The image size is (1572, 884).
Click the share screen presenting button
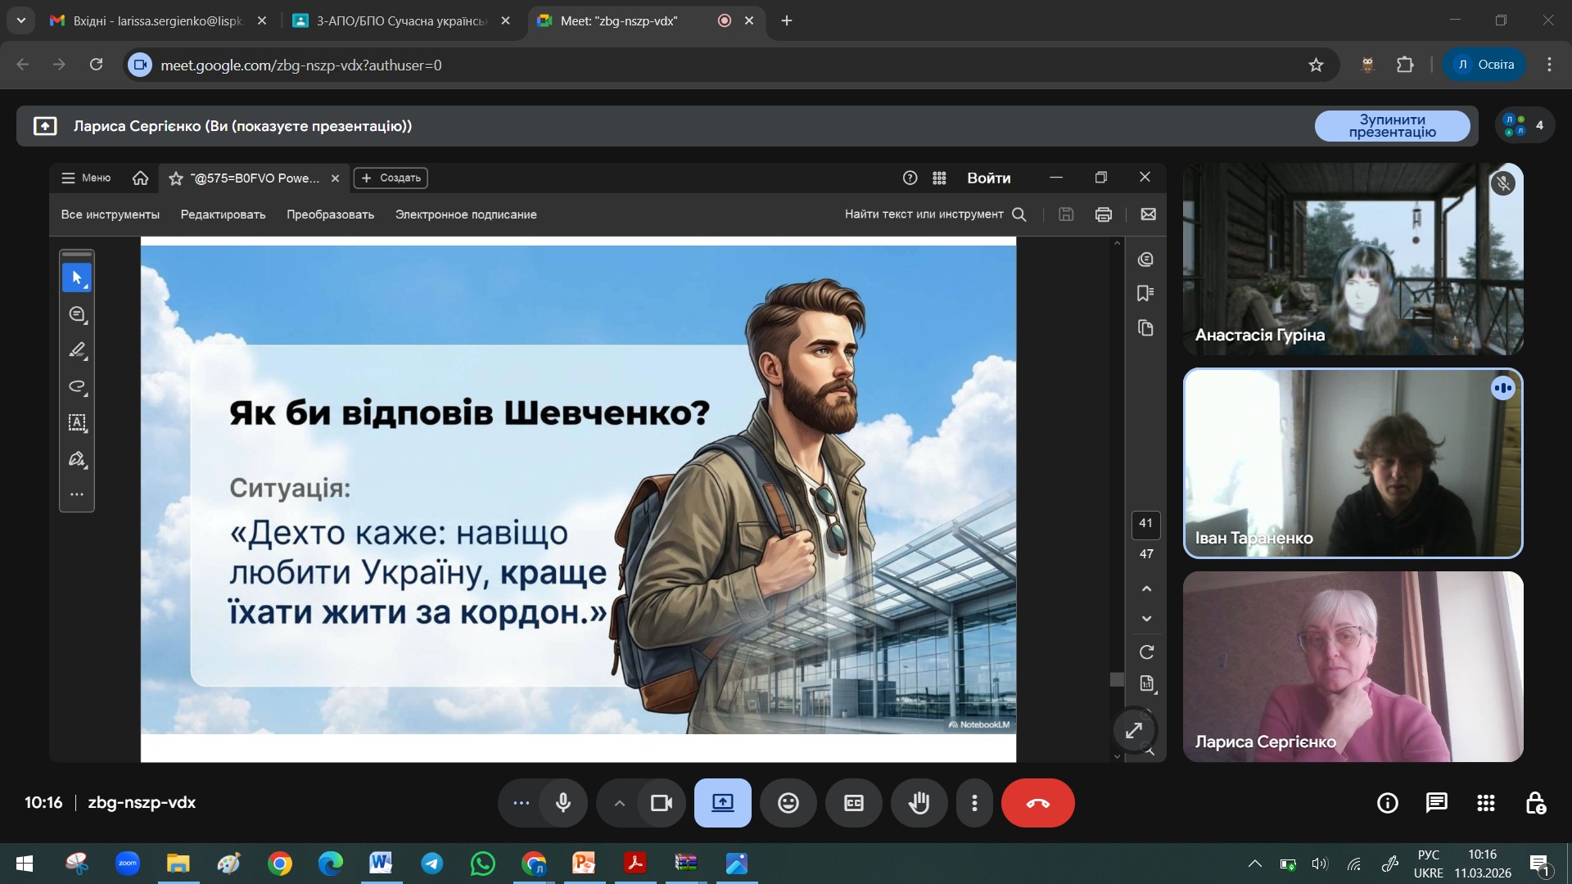coord(722,803)
